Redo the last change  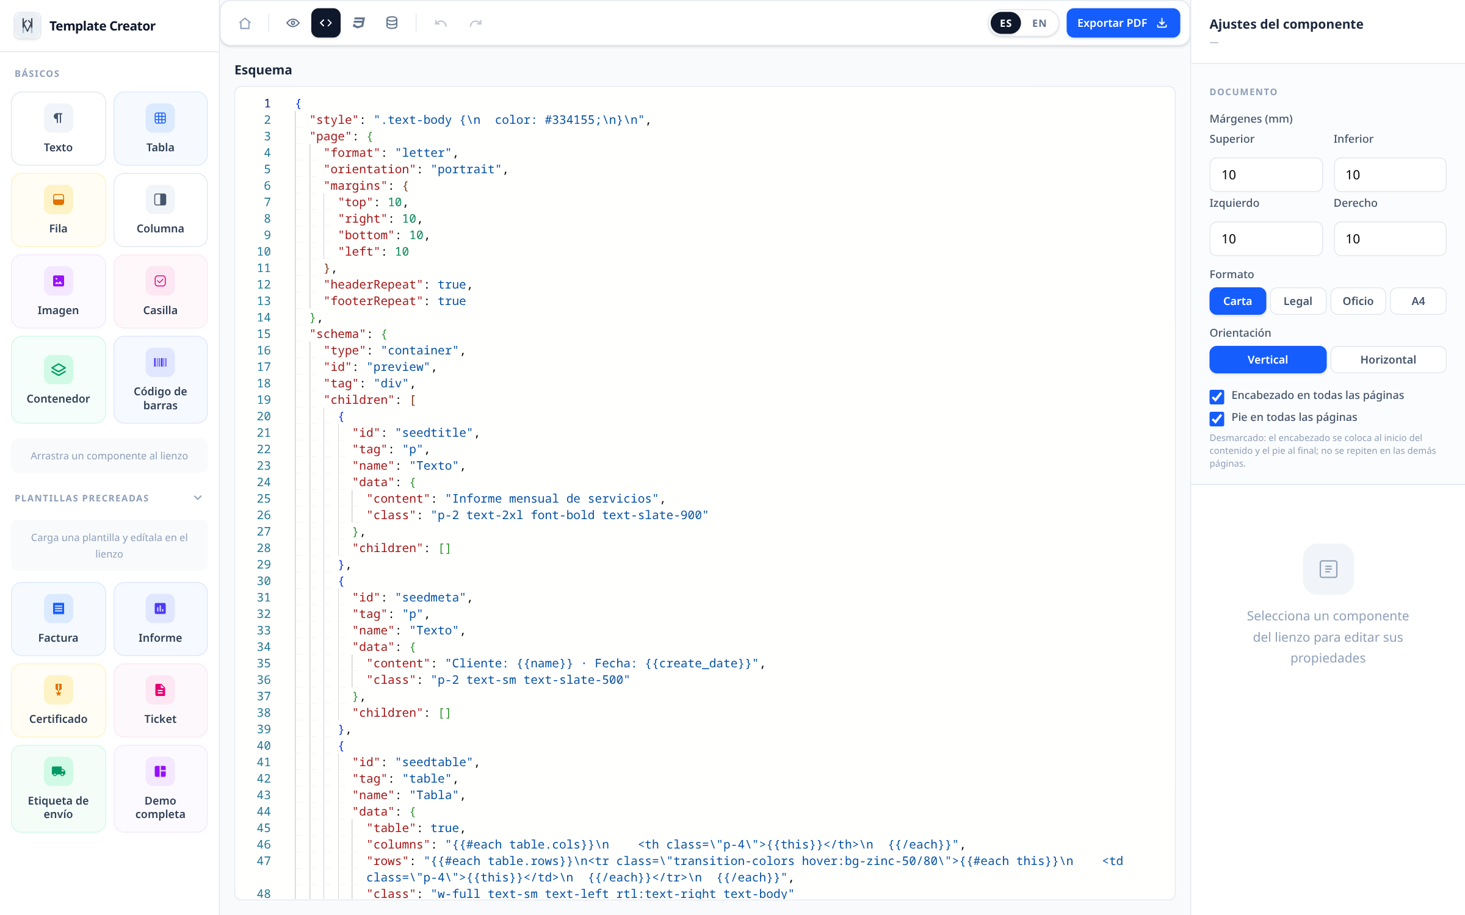[x=476, y=23]
